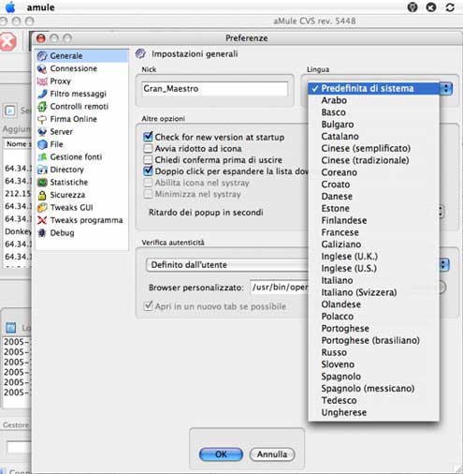Image resolution: width=463 pixels, height=474 pixels.
Task: Toggle Check for new version at startup
Action: point(148,137)
